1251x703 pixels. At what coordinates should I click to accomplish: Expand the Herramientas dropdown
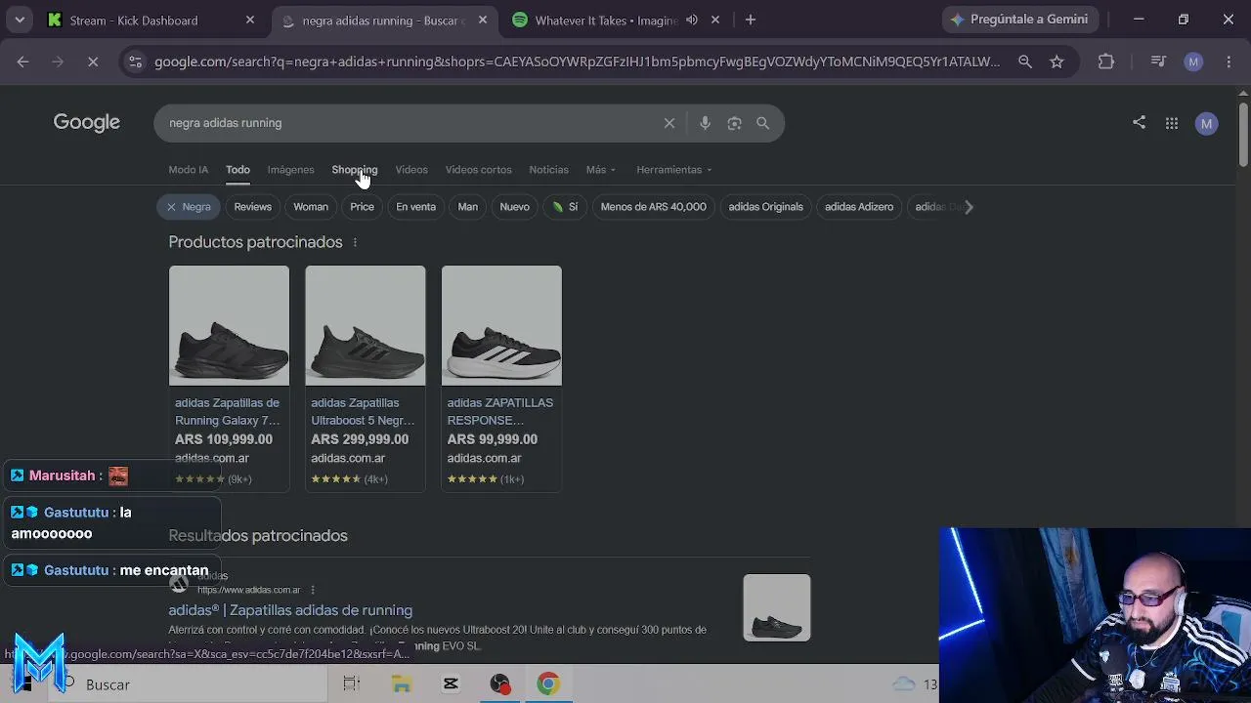tap(674, 170)
